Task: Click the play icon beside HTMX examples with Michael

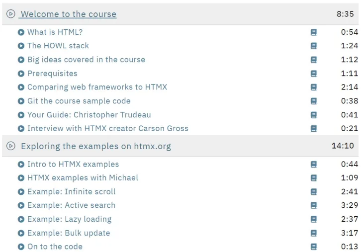Action: coord(21,178)
